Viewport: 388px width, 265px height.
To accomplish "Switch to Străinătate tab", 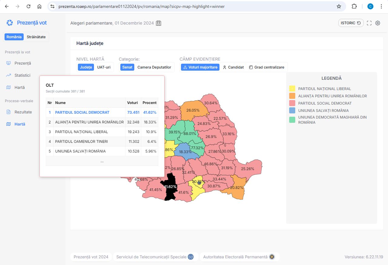I will 36,37.
